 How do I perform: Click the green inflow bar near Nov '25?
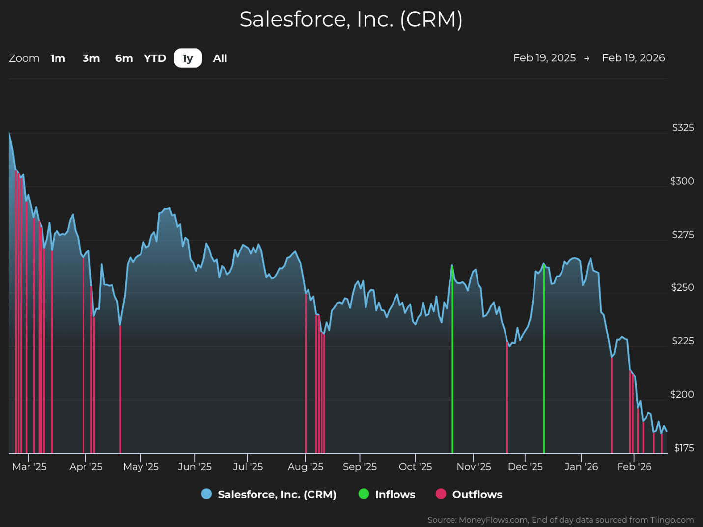tap(452, 360)
